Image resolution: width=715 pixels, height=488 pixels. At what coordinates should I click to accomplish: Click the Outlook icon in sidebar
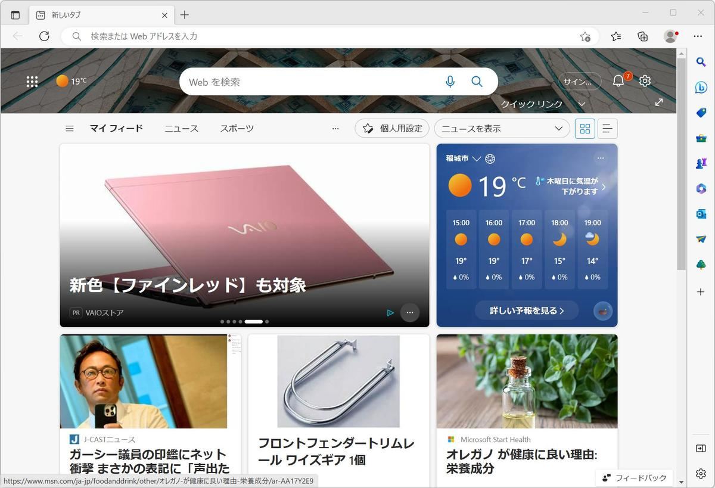[x=701, y=214]
